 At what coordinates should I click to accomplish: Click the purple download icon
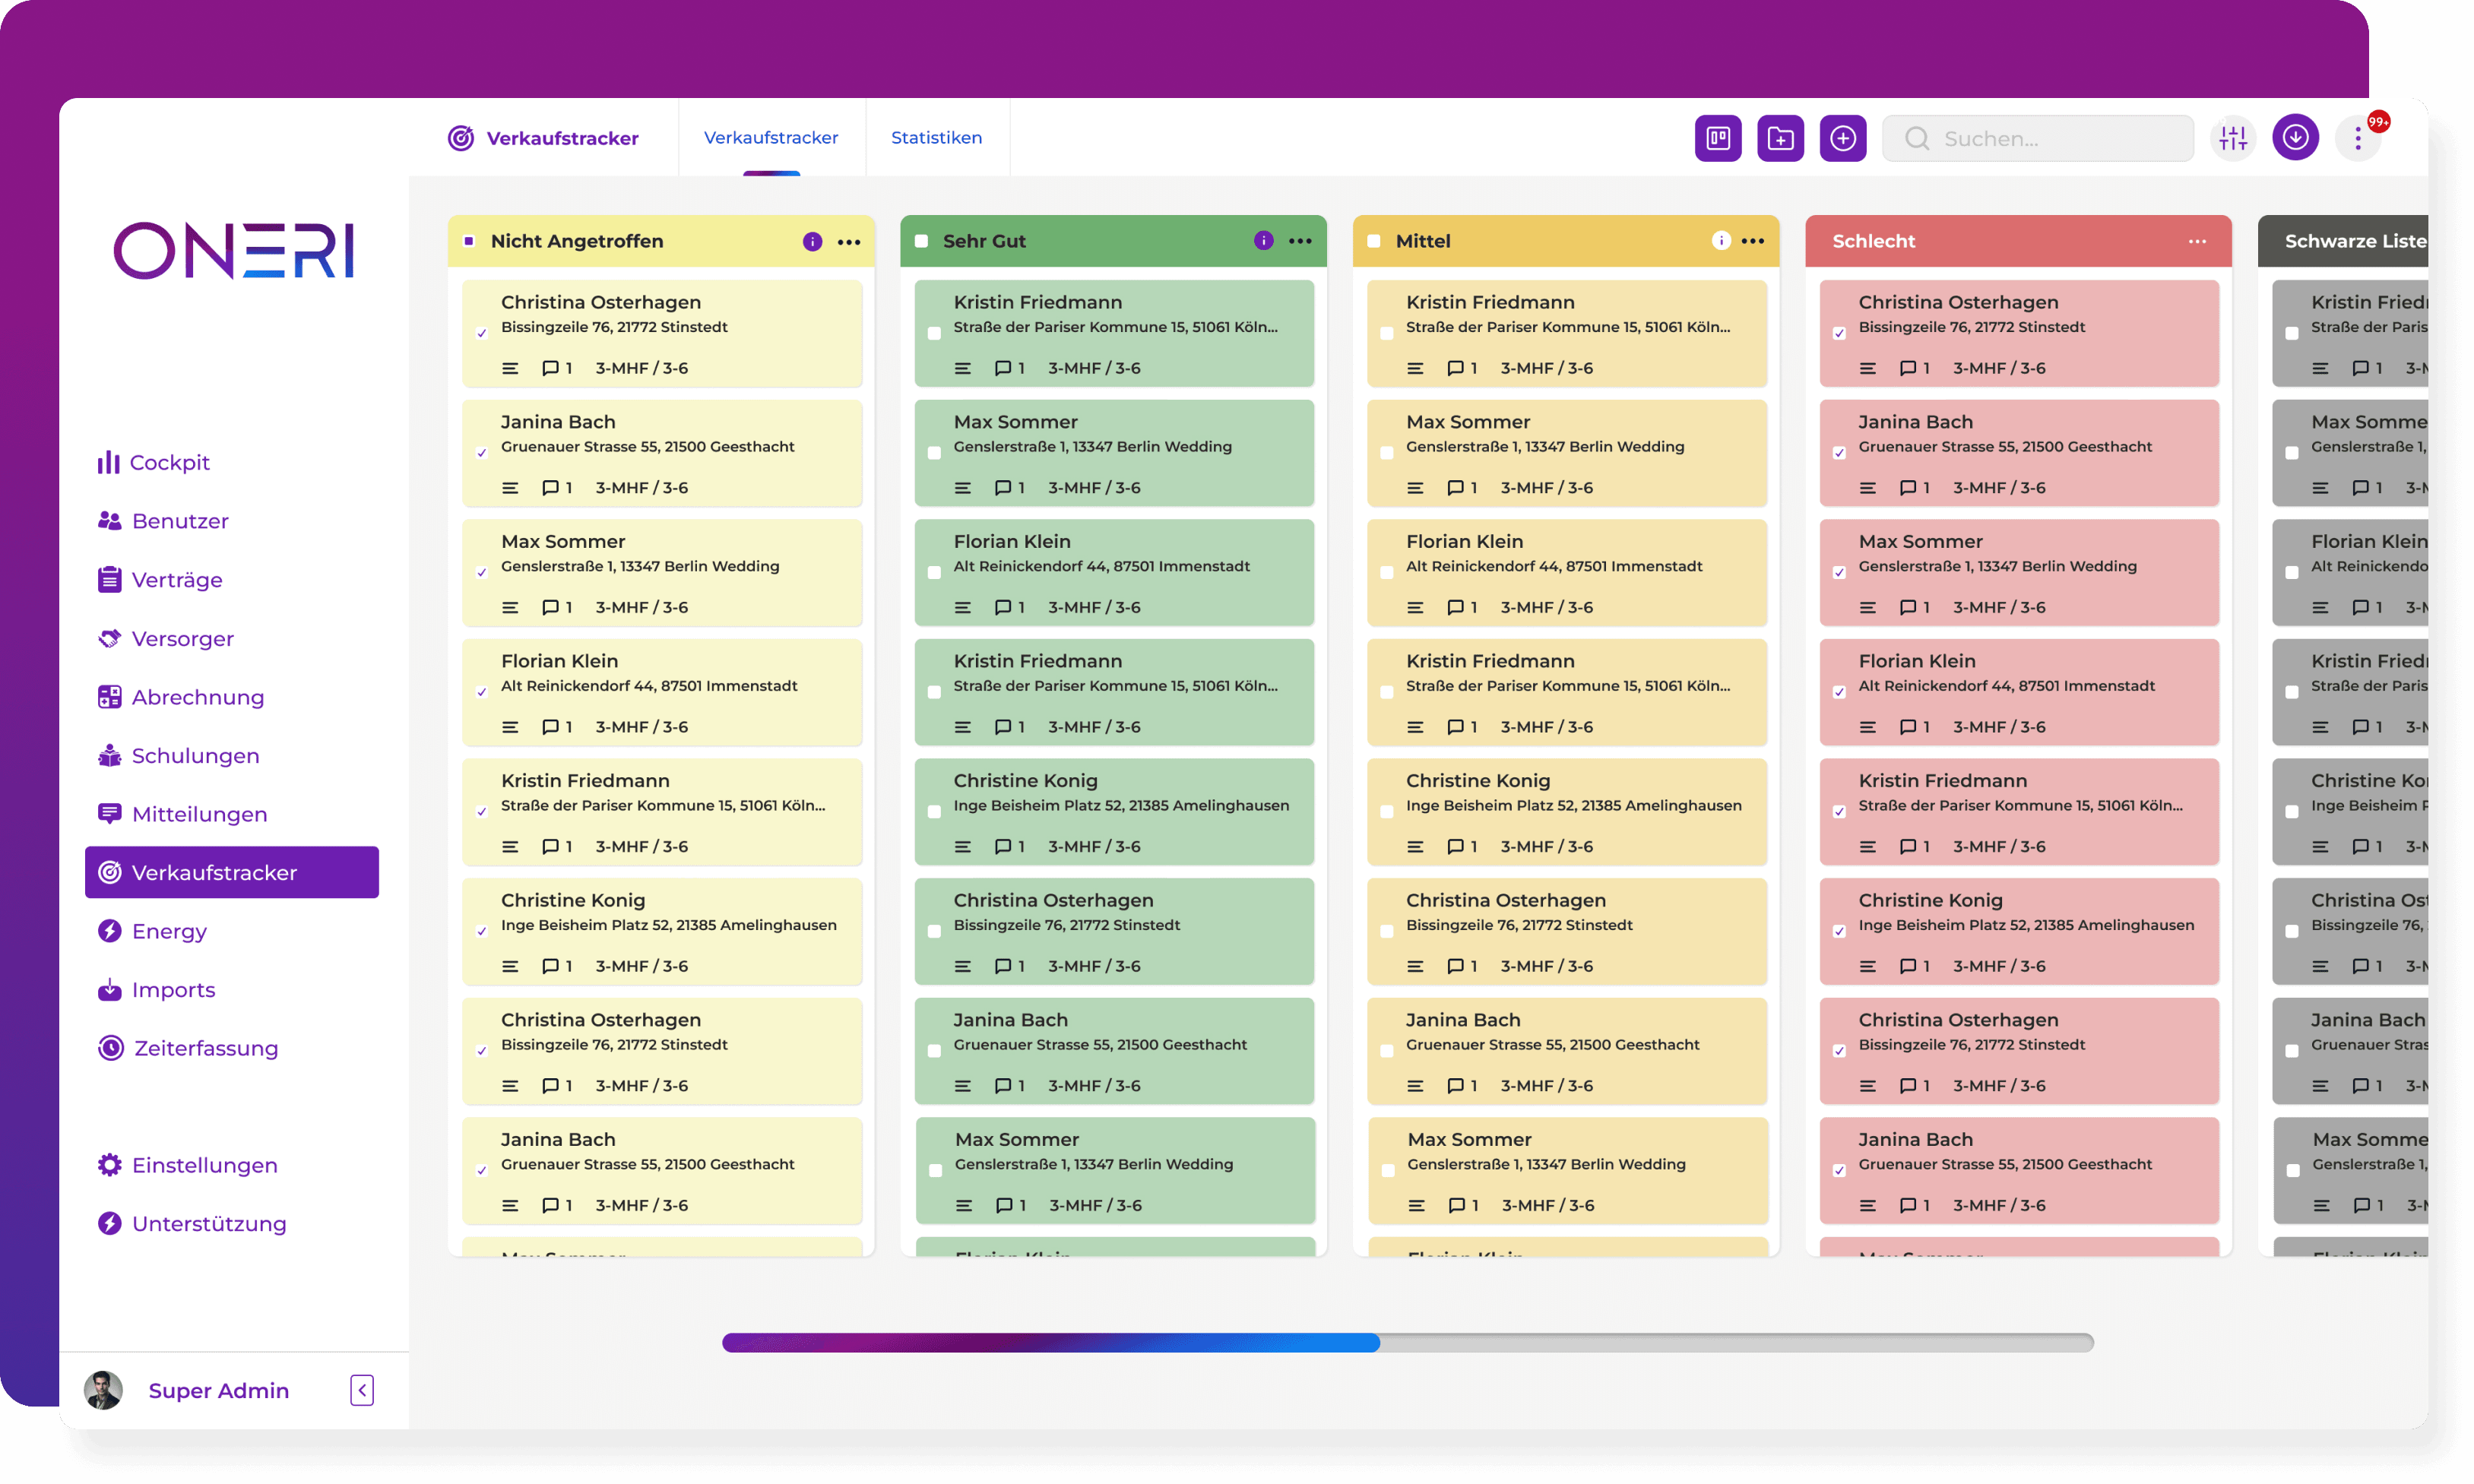tap(2295, 138)
